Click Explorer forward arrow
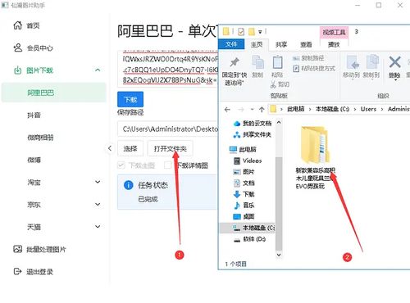The height and width of the screenshot is (303, 410). 241,110
